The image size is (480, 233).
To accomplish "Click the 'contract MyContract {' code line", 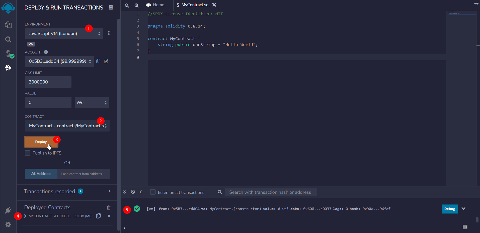I will click(x=174, y=38).
